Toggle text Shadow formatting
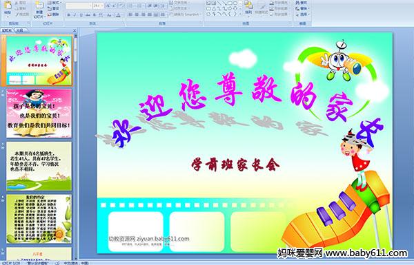Viewport: 414px width, 265px height. click(95, 15)
